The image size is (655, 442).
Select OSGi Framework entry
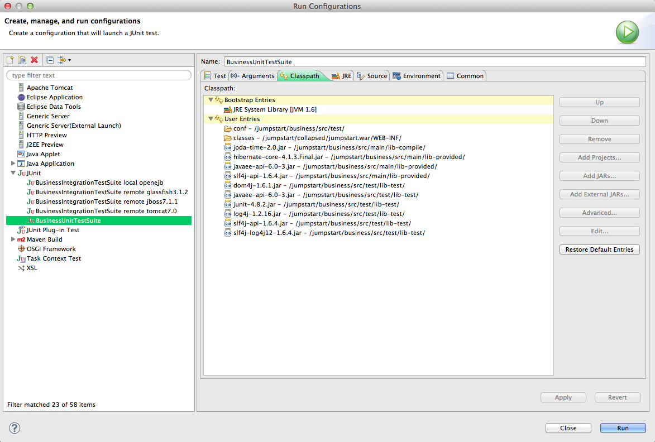click(x=51, y=249)
